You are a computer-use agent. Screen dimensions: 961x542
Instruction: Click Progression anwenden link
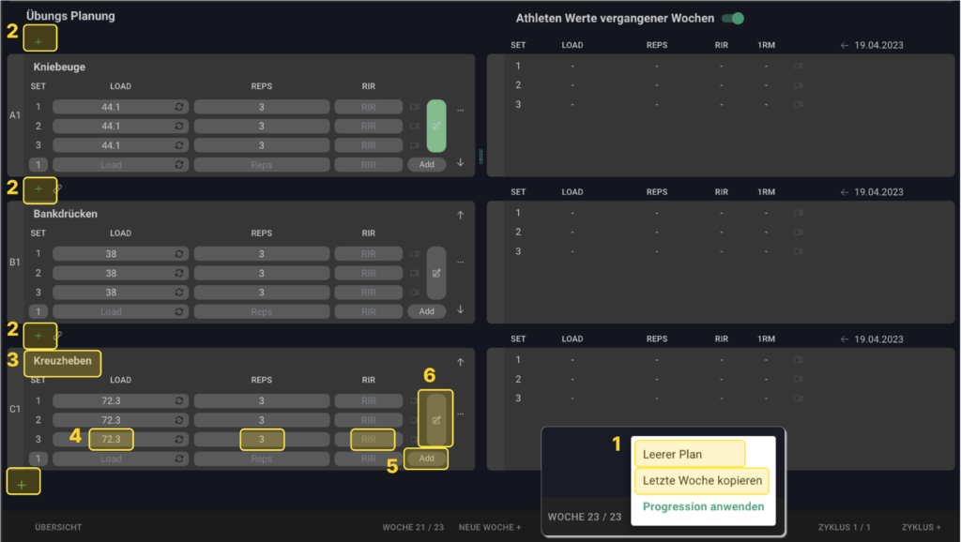(703, 506)
